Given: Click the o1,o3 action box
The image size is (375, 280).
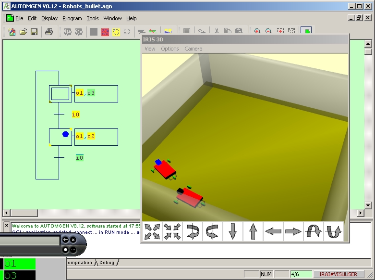Looking at the screenshot, I should [x=96, y=93].
